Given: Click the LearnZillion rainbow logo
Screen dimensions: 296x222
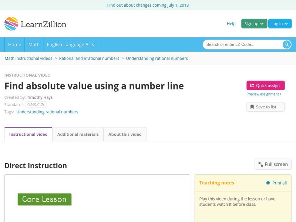Looking at the screenshot, I should coord(11,23).
